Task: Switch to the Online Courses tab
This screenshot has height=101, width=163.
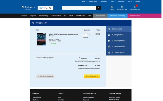Action: pyautogui.click(x=135, y=16)
